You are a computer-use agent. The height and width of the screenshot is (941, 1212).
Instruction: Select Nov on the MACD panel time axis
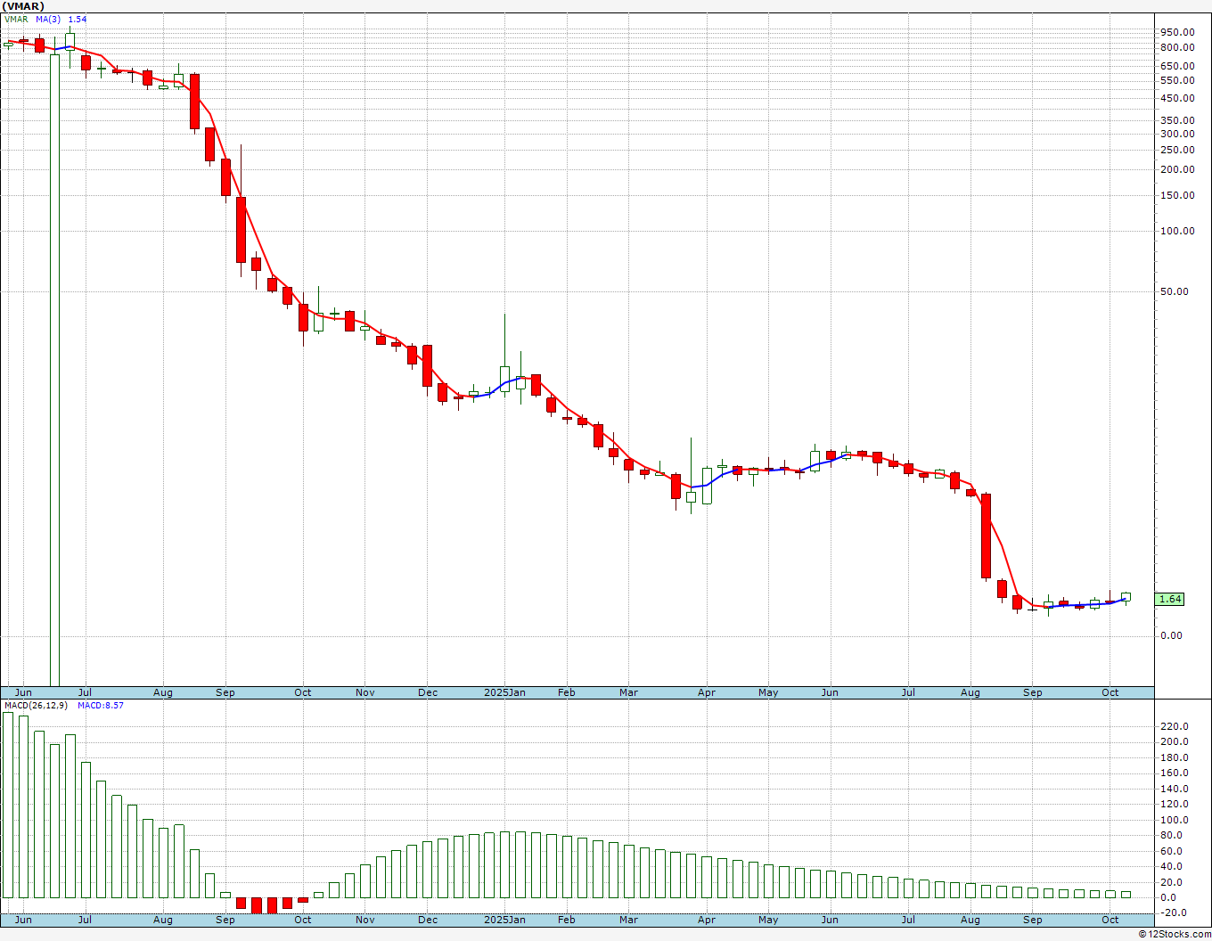tap(364, 920)
